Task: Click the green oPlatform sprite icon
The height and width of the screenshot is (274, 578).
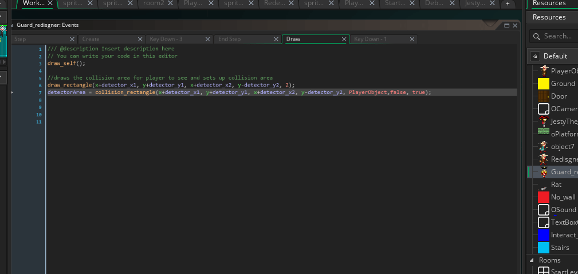Action: tap(544, 132)
